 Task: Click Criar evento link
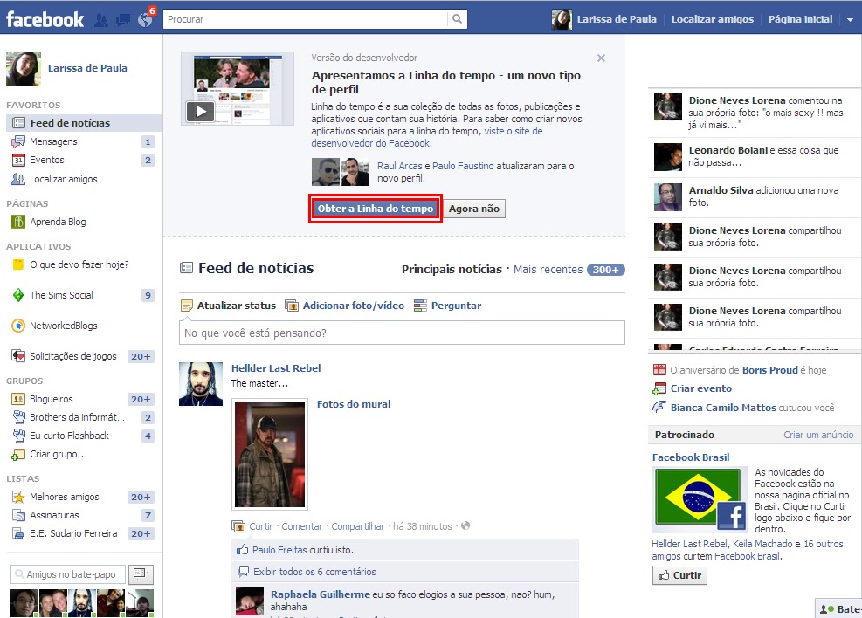(x=701, y=388)
